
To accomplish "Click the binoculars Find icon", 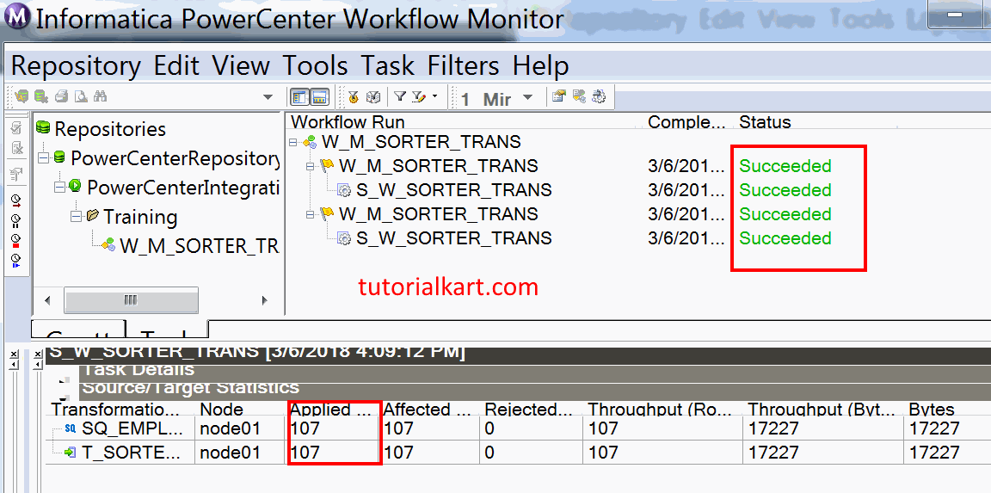I will (x=100, y=96).
